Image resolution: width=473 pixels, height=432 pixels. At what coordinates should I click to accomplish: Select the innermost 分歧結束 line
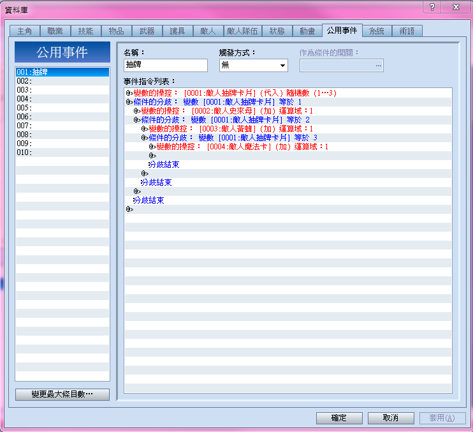tap(288, 164)
